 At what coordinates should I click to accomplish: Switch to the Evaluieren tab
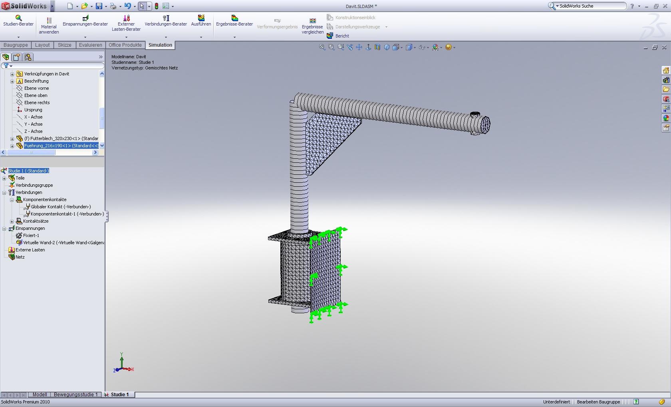90,45
